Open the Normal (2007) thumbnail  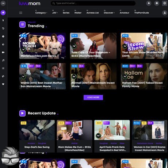[93, 76]
